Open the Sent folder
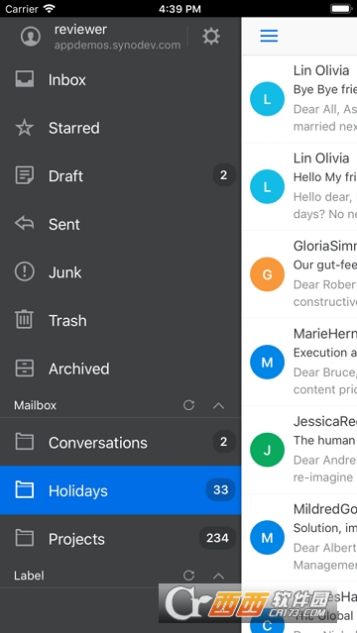Screen dimensions: 357x633 [x=120, y=224]
